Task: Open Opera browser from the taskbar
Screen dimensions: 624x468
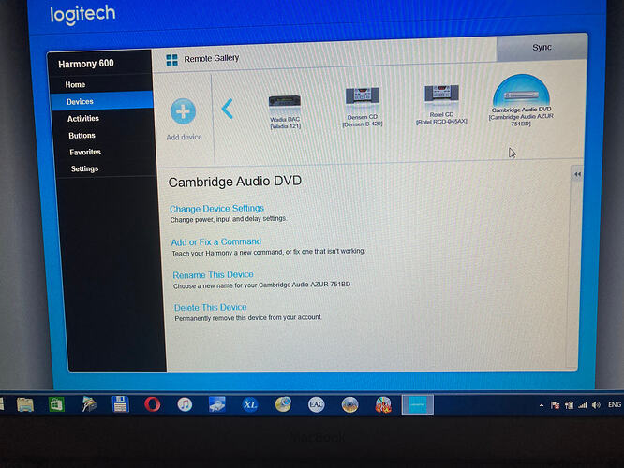Action: (x=152, y=404)
